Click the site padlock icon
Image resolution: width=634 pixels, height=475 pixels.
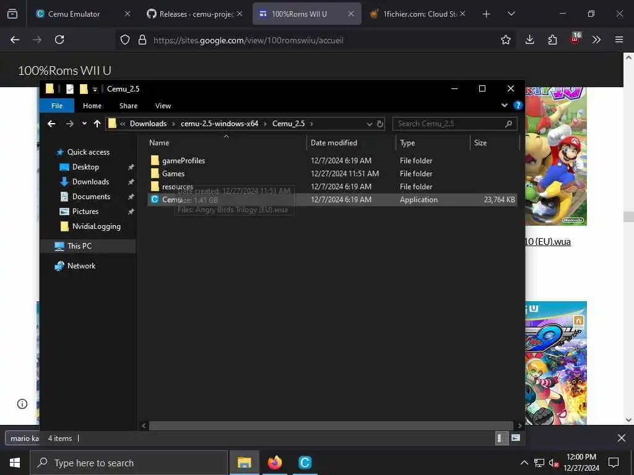(x=142, y=40)
